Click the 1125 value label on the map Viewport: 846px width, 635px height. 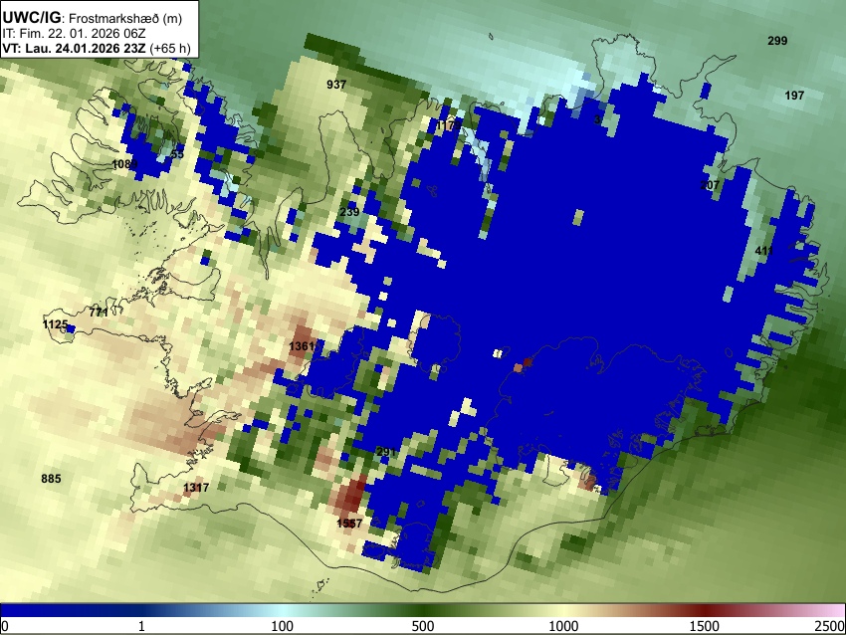coord(55,324)
